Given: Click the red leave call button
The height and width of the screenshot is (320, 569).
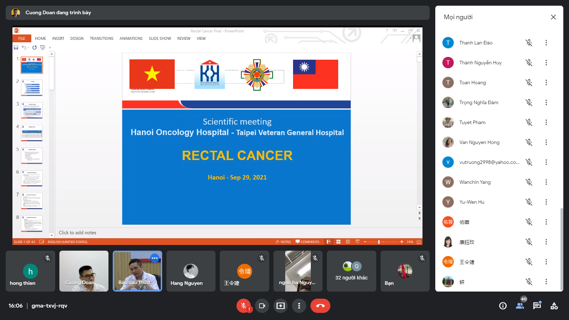Looking at the screenshot, I should pyautogui.click(x=320, y=306).
